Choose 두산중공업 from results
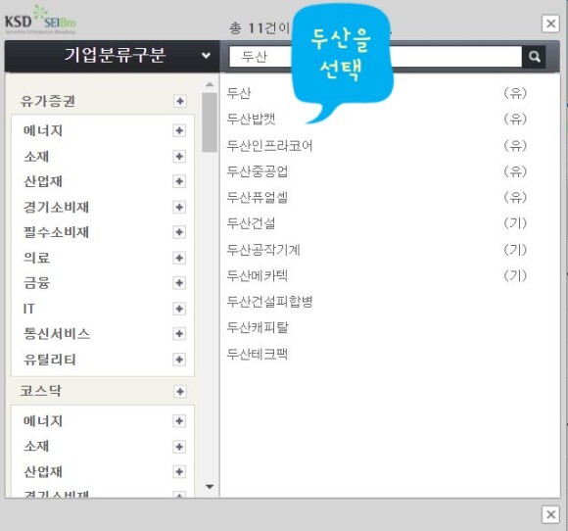Viewport: 568px width, 531px height. [258, 171]
